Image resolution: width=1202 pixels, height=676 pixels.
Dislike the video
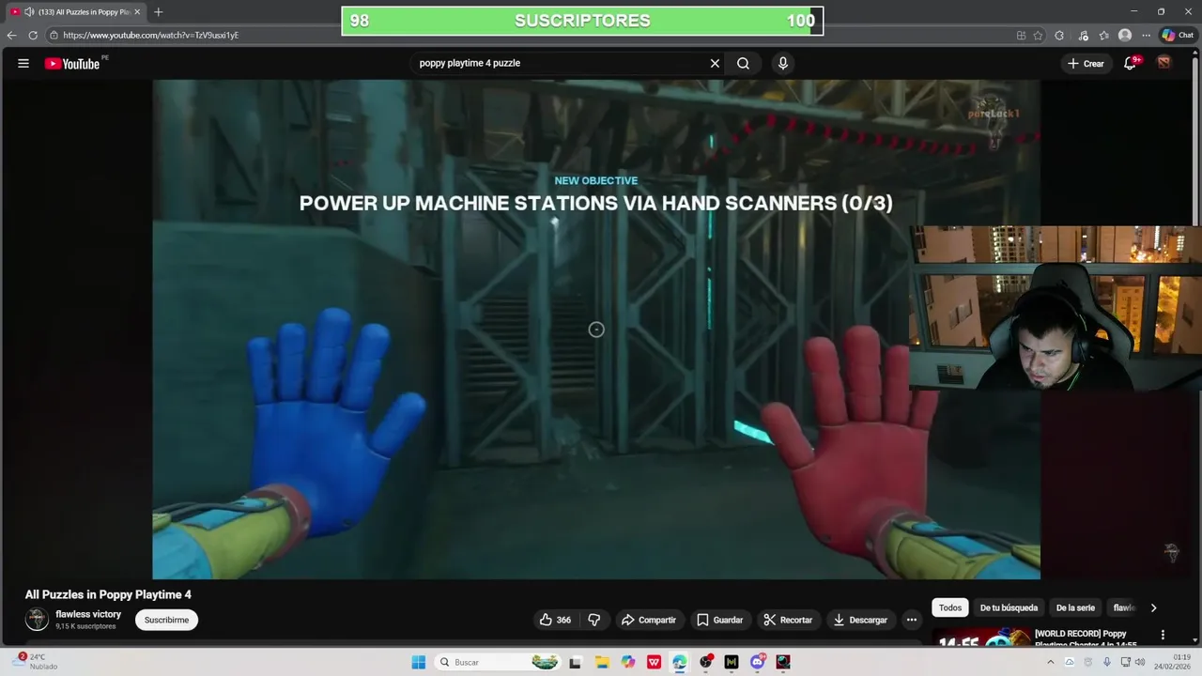tap(593, 620)
